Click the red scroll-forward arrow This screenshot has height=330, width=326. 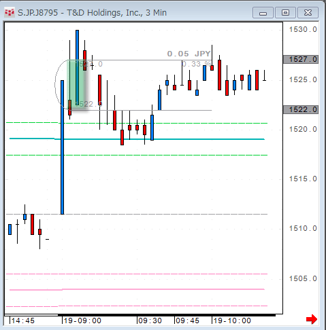tap(312, 319)
